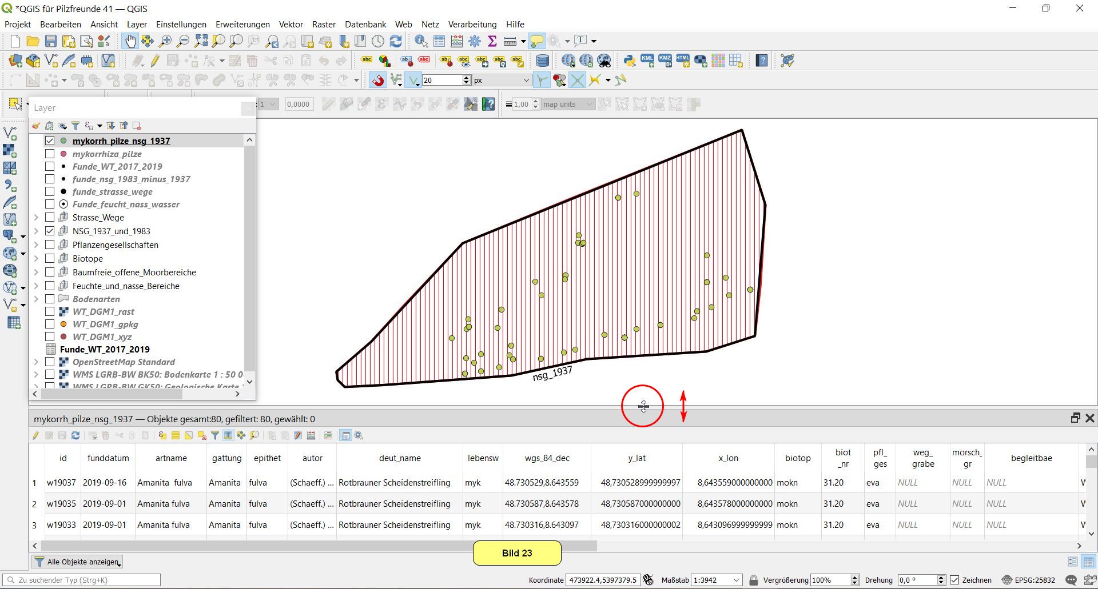Click Save Project floppy disk icon
Image resolution: width=1098 pixels, height=589 pixels.
[51, 41]
